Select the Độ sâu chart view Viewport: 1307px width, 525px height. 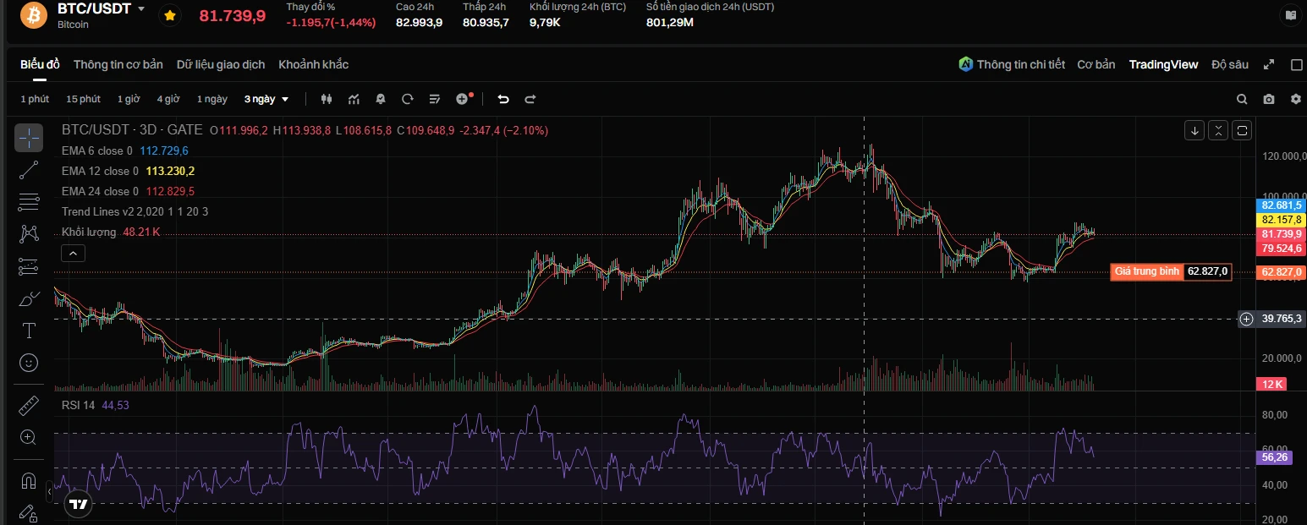(x=1230, y=64)
